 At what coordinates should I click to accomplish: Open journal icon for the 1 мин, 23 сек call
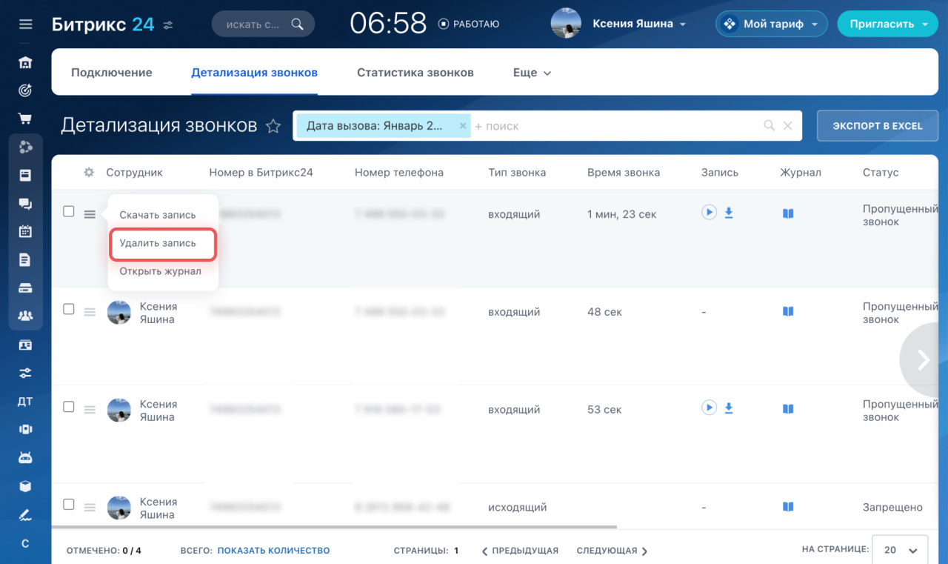(788, 213)
